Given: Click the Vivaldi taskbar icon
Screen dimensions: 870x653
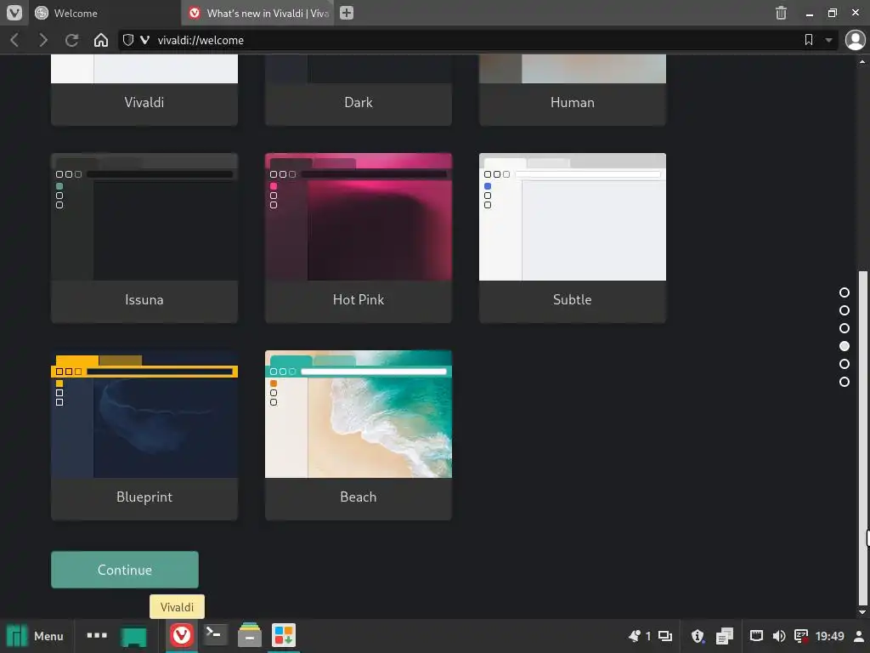Looking at the screenshot, I should [182, 635].
